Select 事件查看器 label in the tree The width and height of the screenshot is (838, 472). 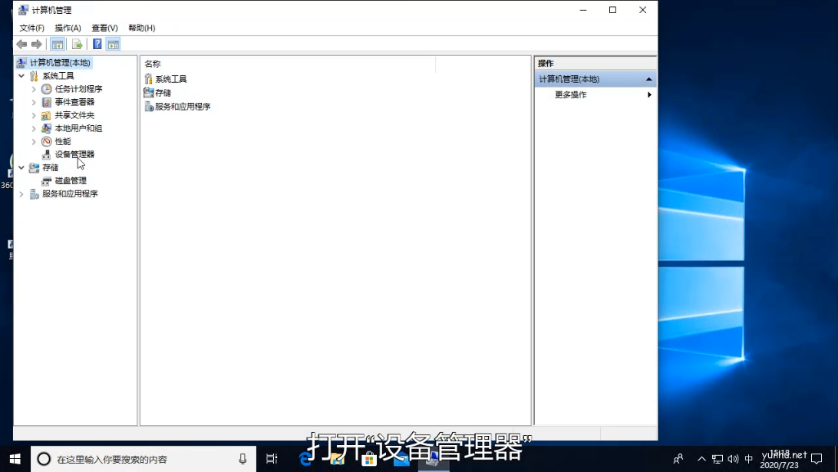pos(74,102)
